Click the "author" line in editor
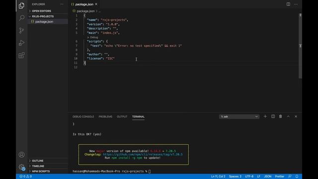 (x=98, y=54)
